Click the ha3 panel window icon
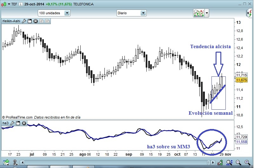The width and height of the screenshot is (254, 168). tap(18, 123)
